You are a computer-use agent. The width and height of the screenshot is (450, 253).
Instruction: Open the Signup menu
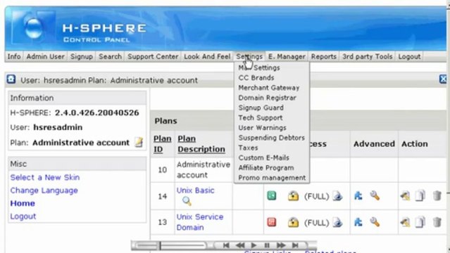pyautogui.click(x=82, y=56)
